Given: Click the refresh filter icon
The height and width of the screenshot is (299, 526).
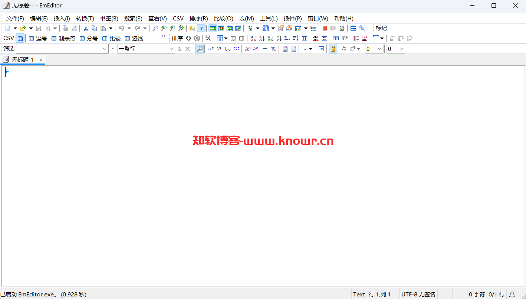Looking at the screenshot, I should [x=179, y=49].
